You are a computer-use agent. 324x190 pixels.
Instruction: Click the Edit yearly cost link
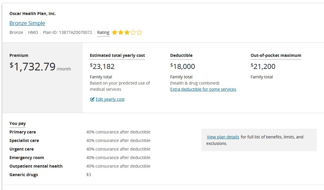pyautogui.click(x=110, y=99)
